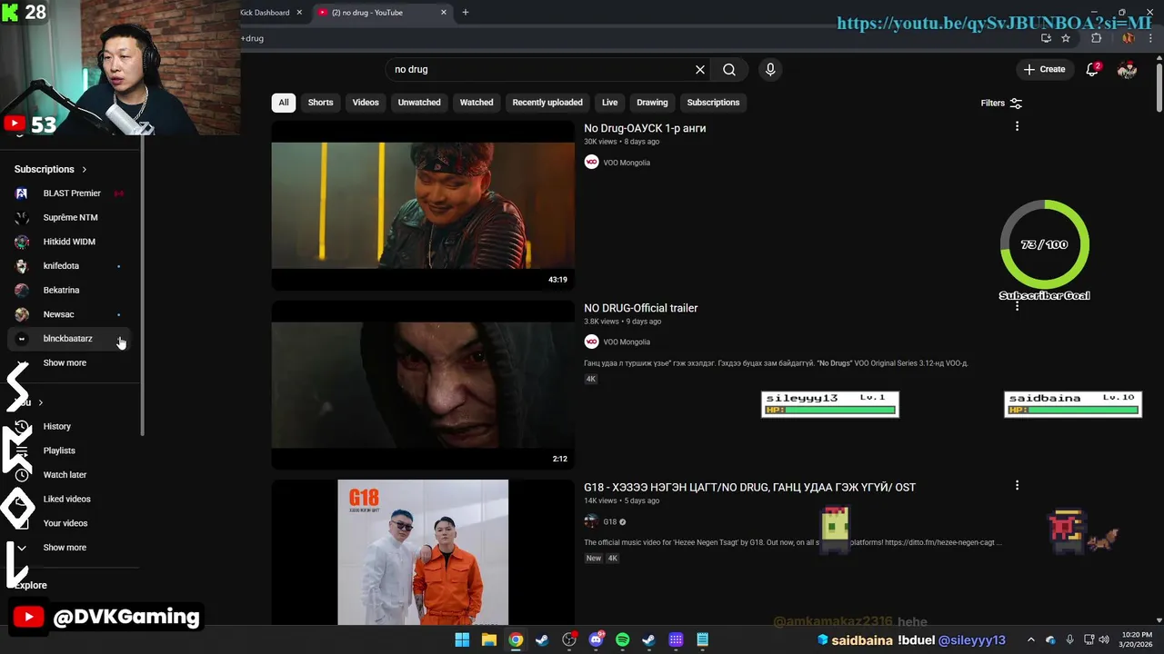
Task: Open VOO Mongolia channel name of first result
Action: coord(627,163)
